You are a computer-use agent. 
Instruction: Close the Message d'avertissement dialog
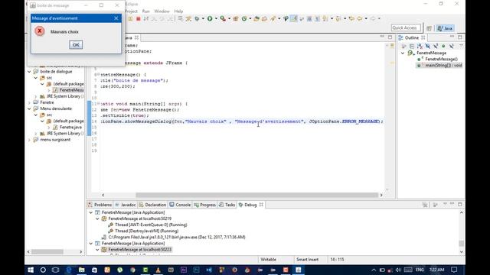pyautogui.click(x=116, y=18)
